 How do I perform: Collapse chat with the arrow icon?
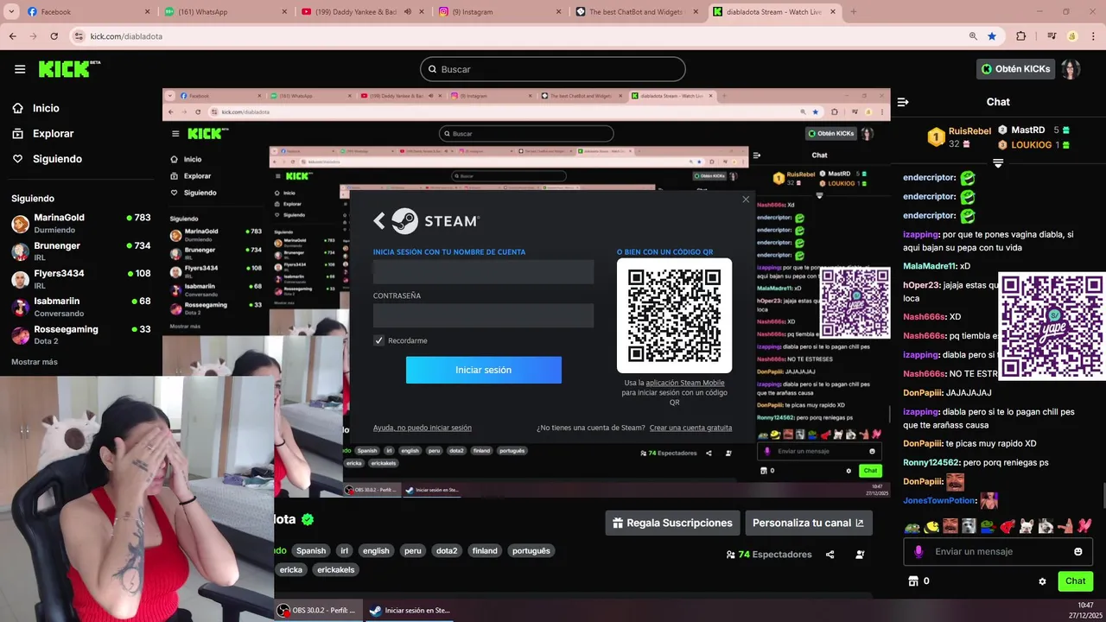pos(903,102)
